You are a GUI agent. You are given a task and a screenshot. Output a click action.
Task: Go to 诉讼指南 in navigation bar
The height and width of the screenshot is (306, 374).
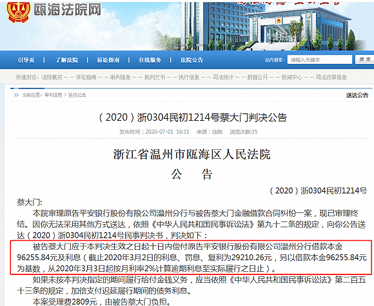108,60
